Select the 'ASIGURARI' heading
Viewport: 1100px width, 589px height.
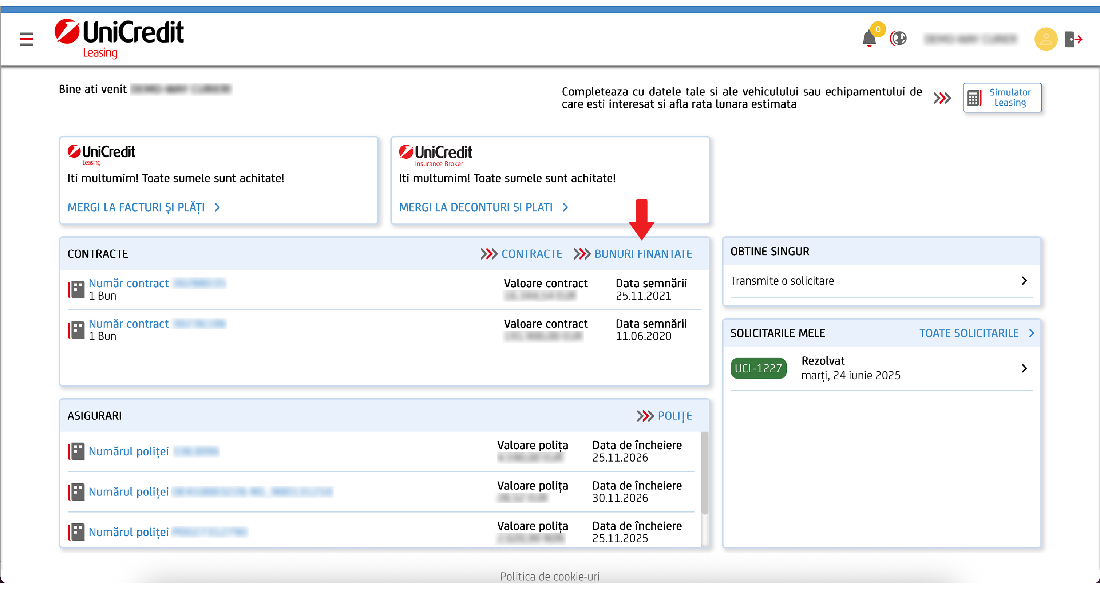coord(94,416)
